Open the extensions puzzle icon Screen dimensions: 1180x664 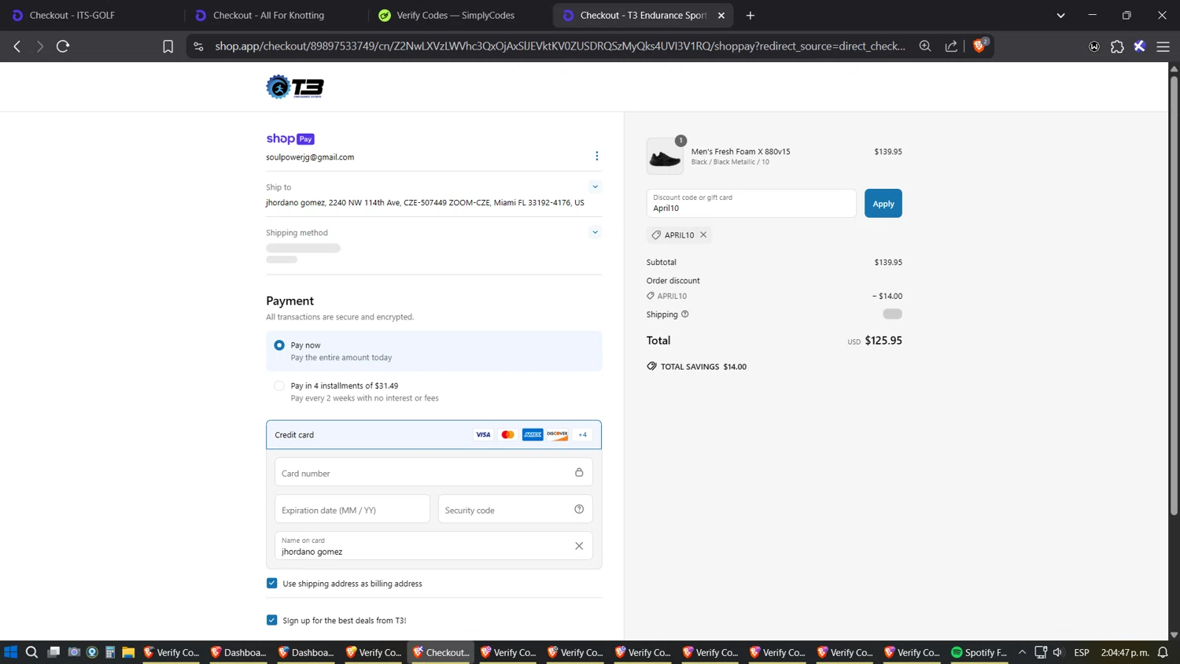(x=1117, y=46)
